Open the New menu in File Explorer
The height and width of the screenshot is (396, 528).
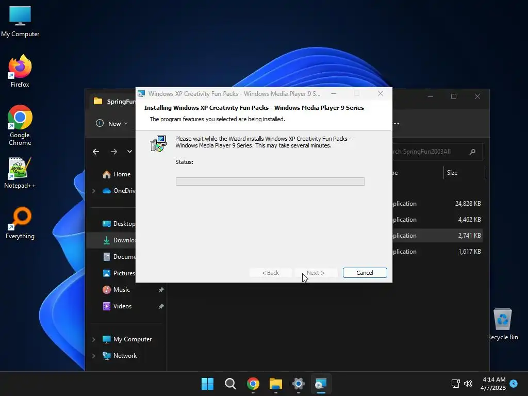click(x=111, y=124)
